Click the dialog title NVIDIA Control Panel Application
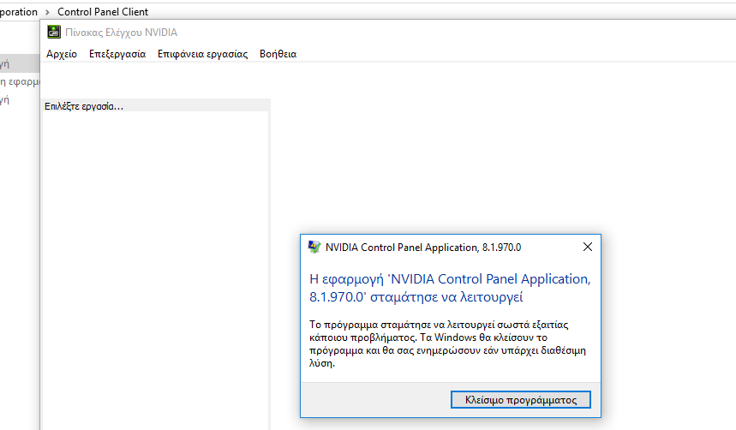736x430 pixels. pyautogui.click(x=423, y=248)
